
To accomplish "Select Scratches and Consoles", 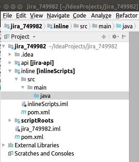I will tap(65, 153).
